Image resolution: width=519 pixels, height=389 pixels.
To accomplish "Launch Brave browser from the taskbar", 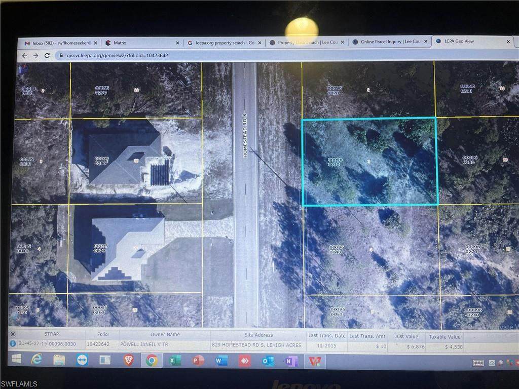I will pyautogui.click(x=128, y=360).
